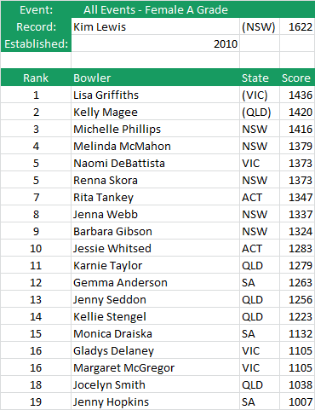The image size is (315, 410).
Task: Click the record score 1622 cell
Action: pyautogui.click(x=297, y=26)
